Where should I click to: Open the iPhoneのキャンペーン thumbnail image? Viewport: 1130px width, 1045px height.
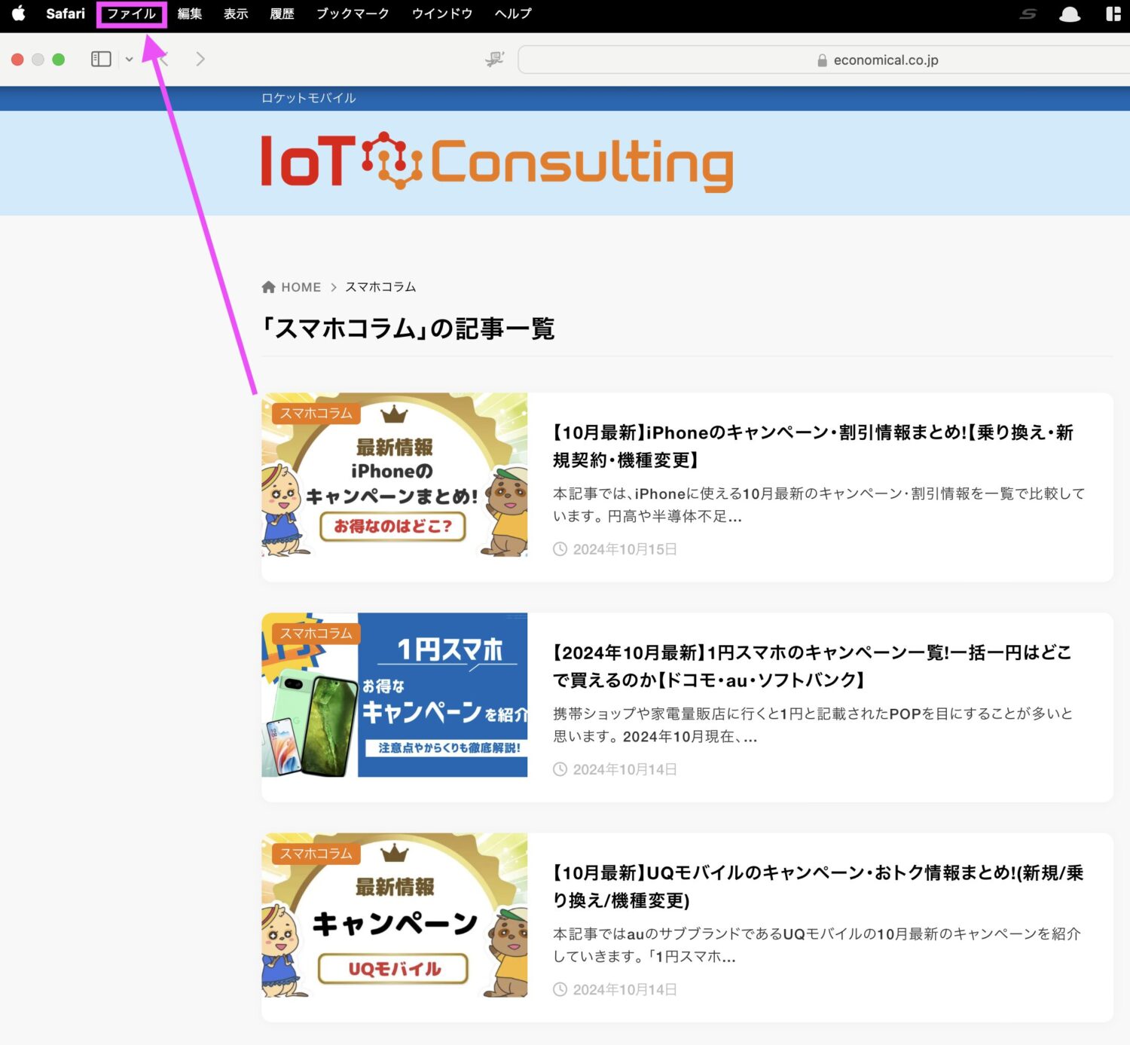394,475
